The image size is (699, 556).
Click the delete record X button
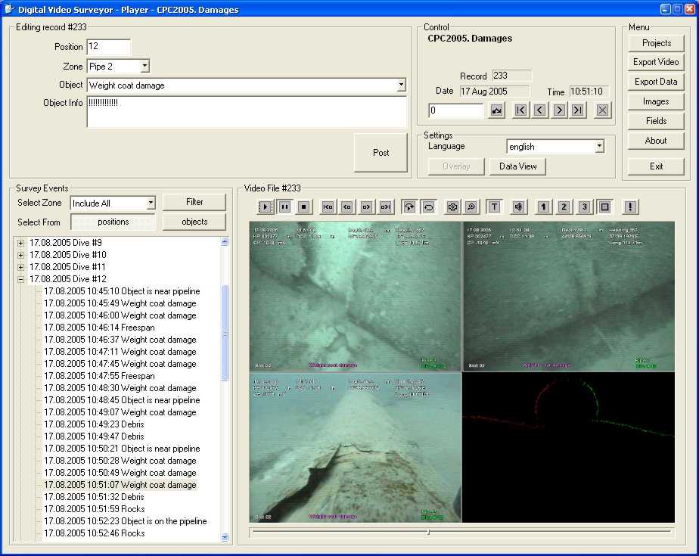[x=602, y=110]
